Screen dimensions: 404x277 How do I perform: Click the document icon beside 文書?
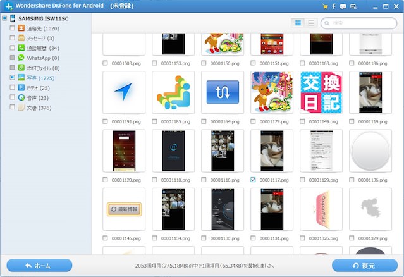(21, 108)
